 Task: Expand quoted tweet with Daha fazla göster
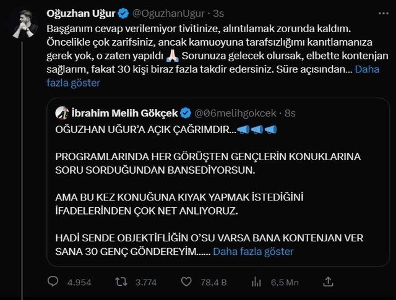(x=253, y=251)
